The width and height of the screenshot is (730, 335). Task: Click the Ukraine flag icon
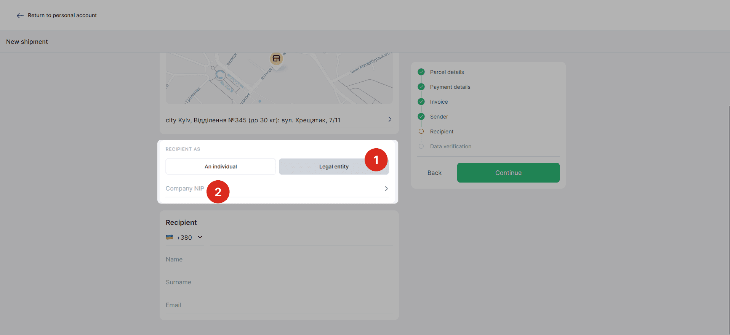click(170, 237)
